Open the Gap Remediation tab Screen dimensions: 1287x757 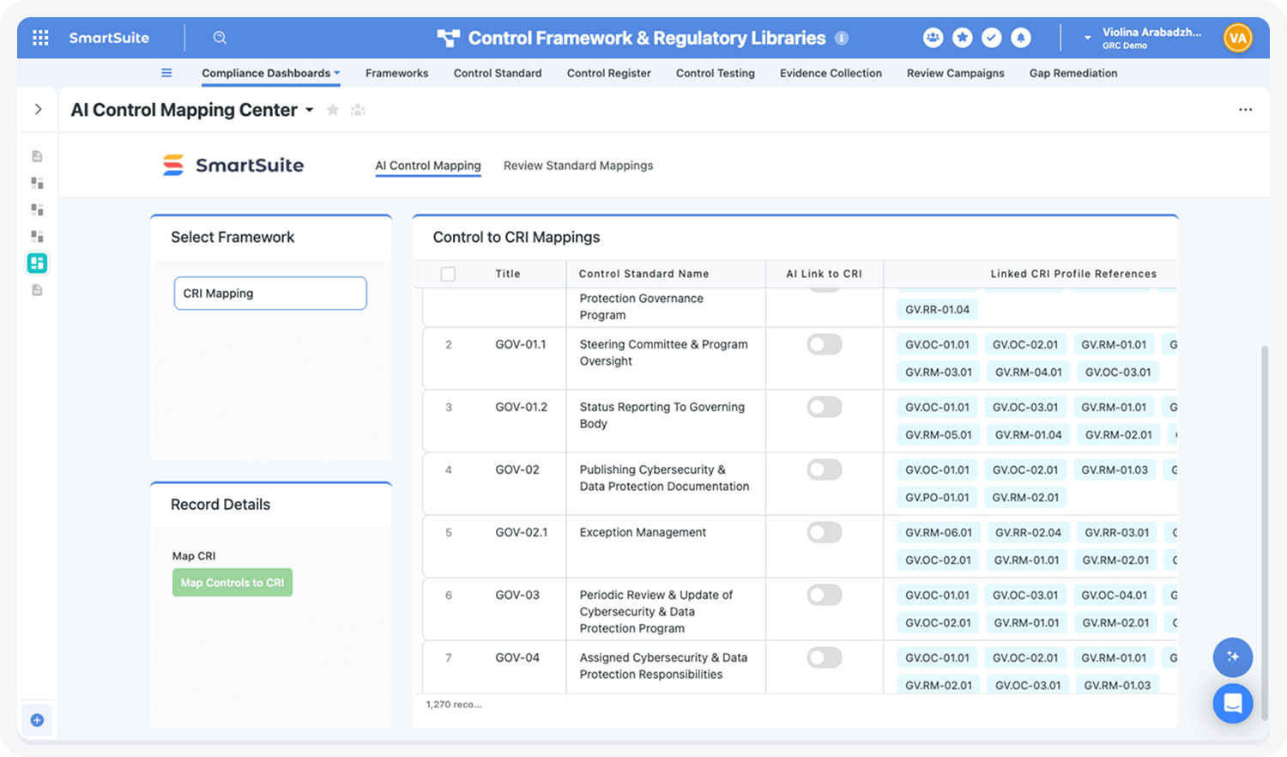tap(1073, 73)
